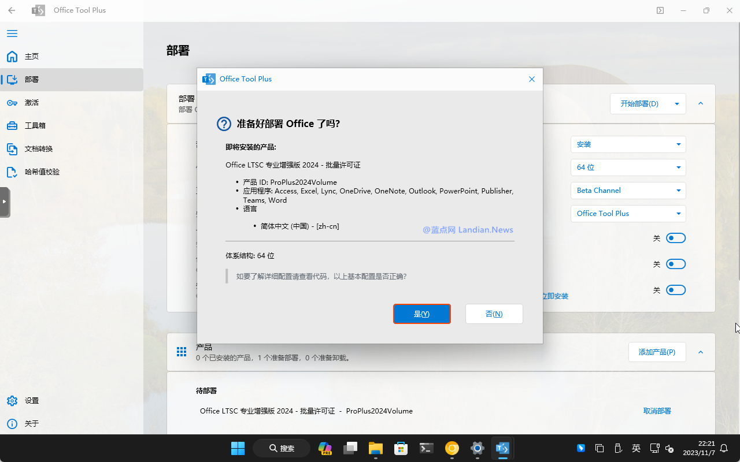The image size is (740, 462).
Task: Toggle the third 关 switch on
Action: [x=675, y=290]
